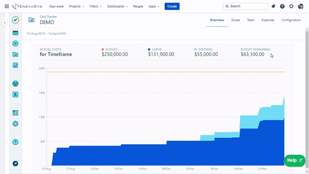The width and height of the screenshot is (309, 174).
Task: Click the orange budget line on chart
Action: tap(166, 72)
